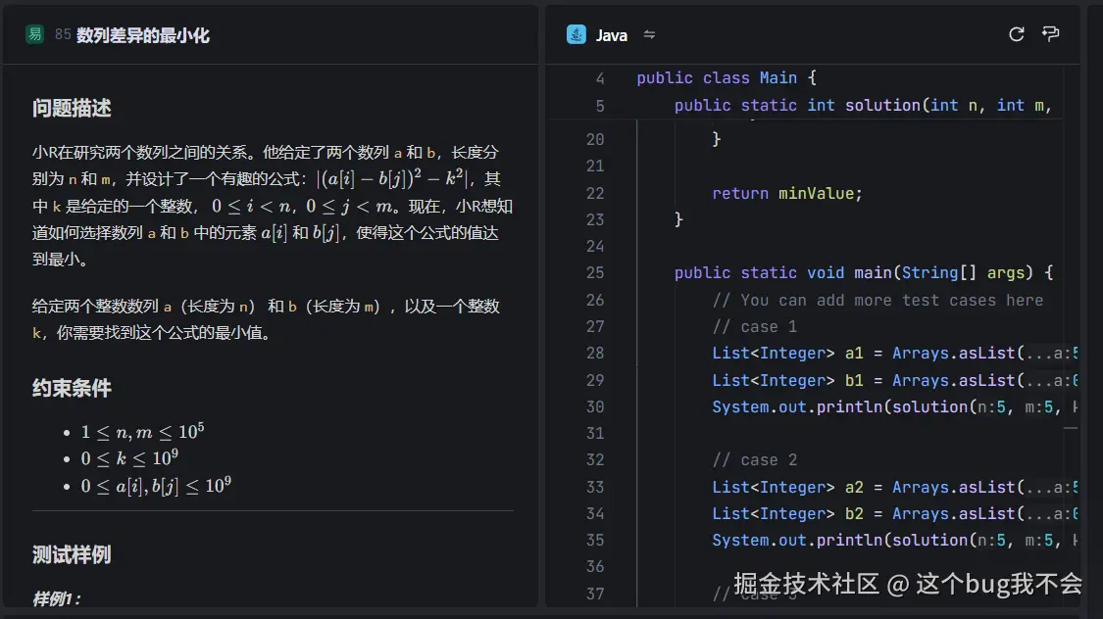Click the return minValue statement
The image size is (1103, 619).
(784, 193)
